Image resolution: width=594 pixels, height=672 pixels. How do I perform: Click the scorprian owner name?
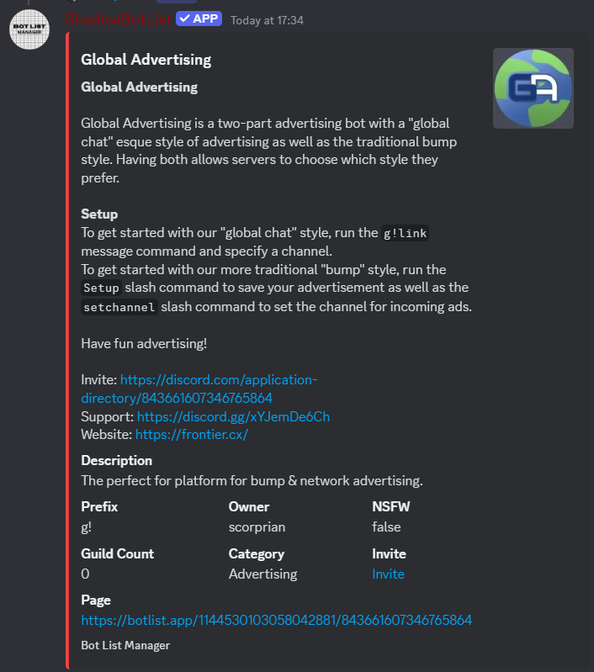(x=257, y=526)
